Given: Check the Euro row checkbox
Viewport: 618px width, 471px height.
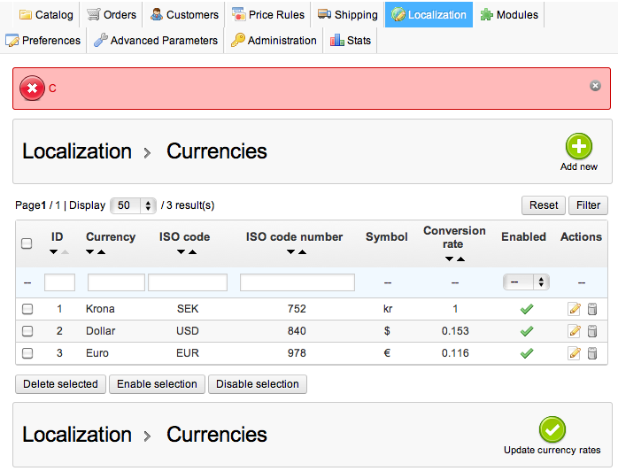Looking at the screenshot, I should pyautogui.click(x=27, y=352).
